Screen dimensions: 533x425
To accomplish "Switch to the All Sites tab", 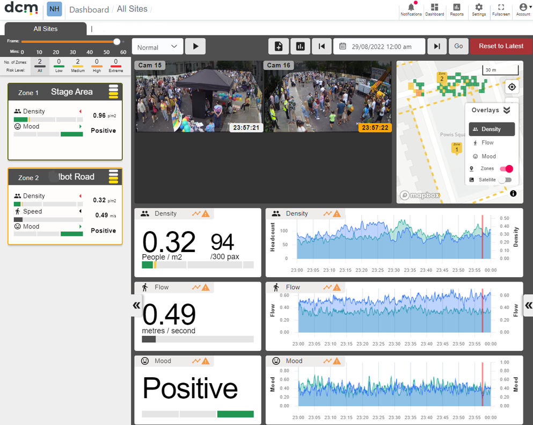I will [x=45, y=29].
